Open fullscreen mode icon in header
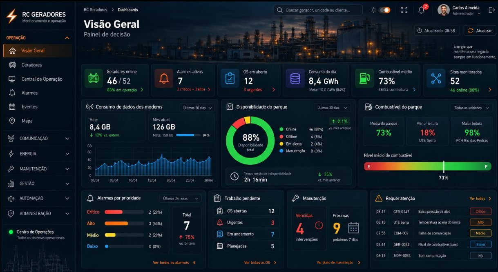The width and height of the screenshot is (498, 272). tap(404, 10)
